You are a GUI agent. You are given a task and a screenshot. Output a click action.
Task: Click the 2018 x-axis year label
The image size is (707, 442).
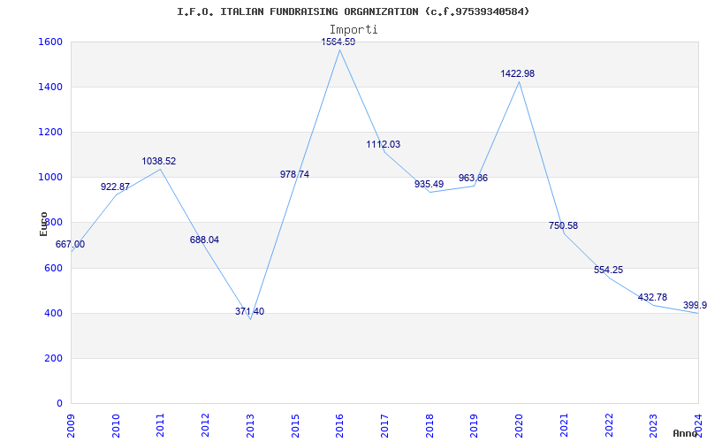pyautogui.click(x=430, y=425)
